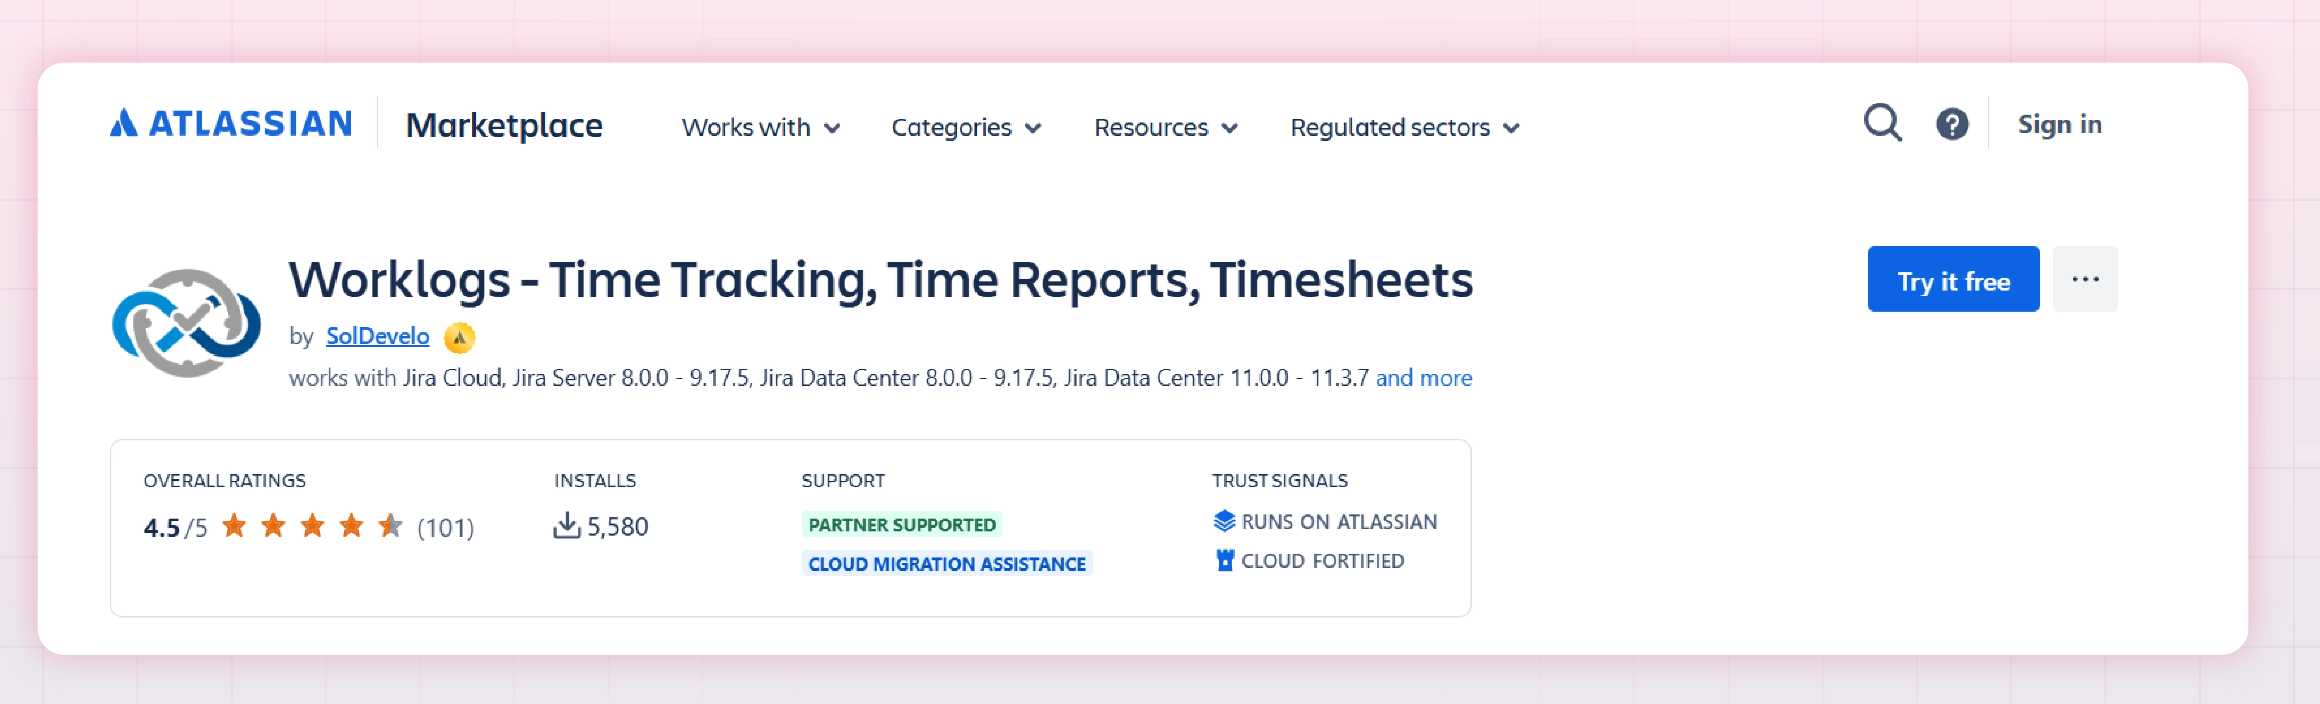Open the SolDevelo vendor link
The image size is (2320, 704).
click(377, 337)
